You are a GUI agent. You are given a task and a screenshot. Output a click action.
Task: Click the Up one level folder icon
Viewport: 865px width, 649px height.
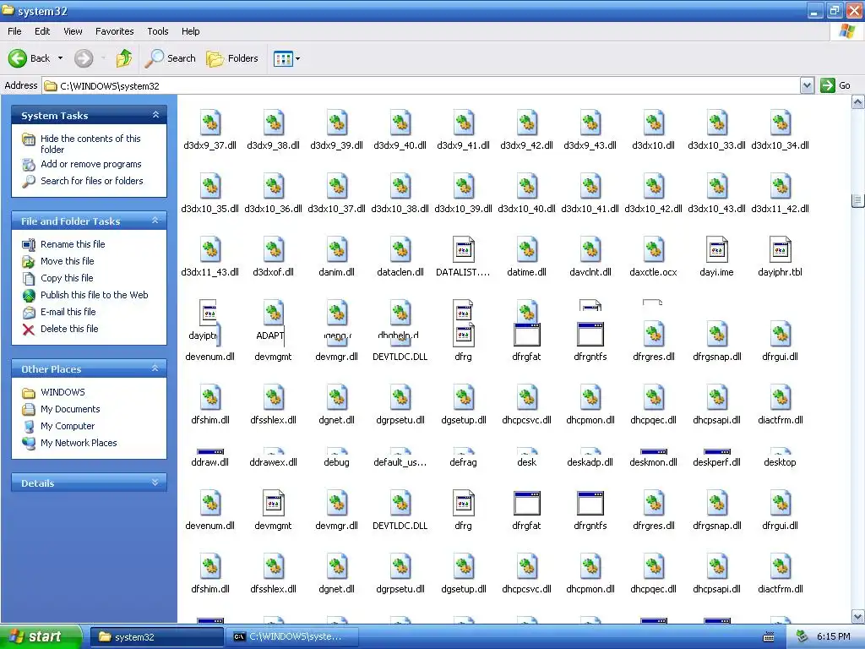(124, 58)
